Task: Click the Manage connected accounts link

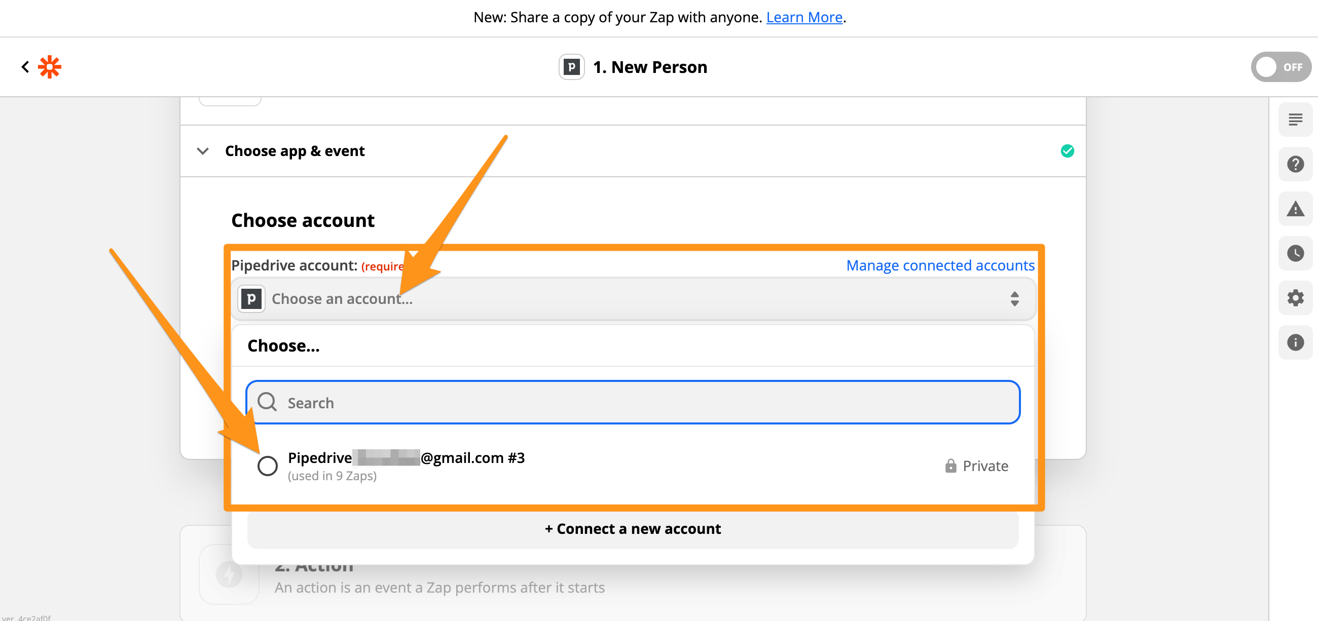Action: 940,265
